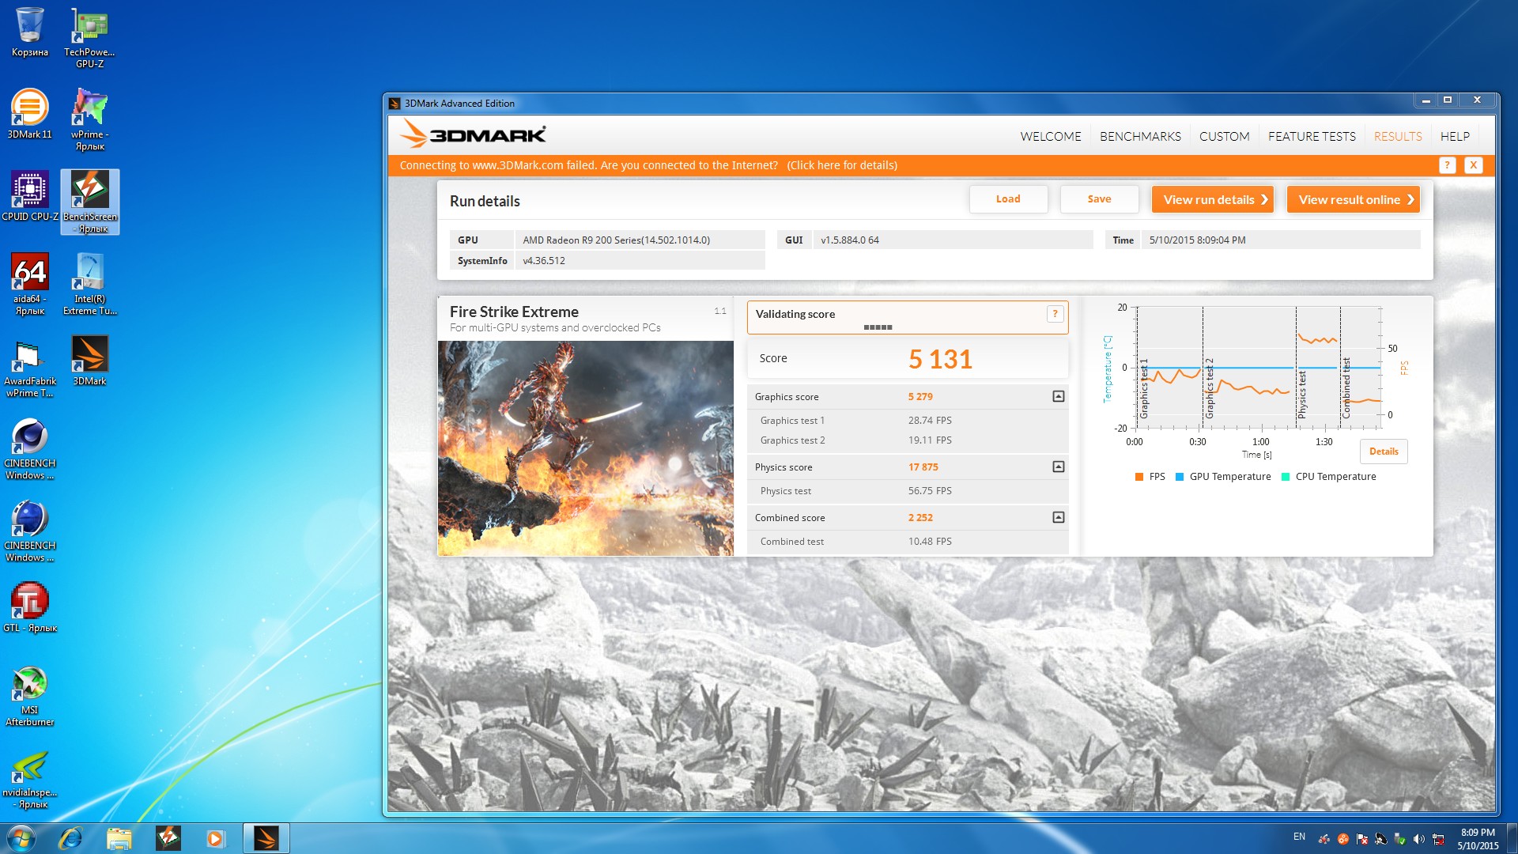Click the Graphics score value 5 279
This screenshot has width=1518, height=854.
point(920,397)
